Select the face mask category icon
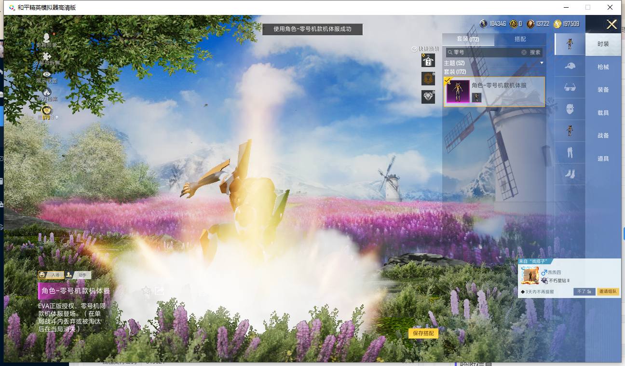Viewport: 625px width, 366px height. (x=570, y=109)
